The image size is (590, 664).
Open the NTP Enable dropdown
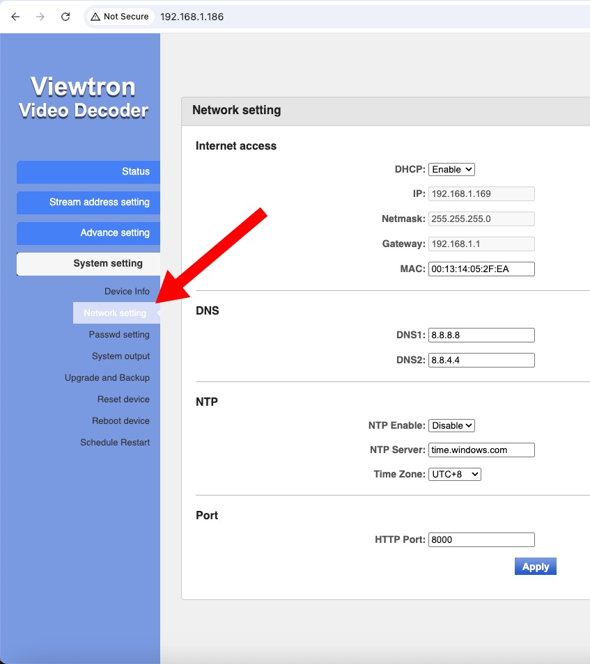[451, 425]
